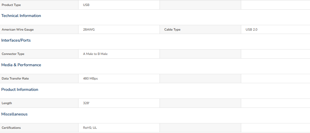The width and height of the screenshot is (310, 133).
Task: Select the Interfaces/Ports section heading
Action: (16, 40)
